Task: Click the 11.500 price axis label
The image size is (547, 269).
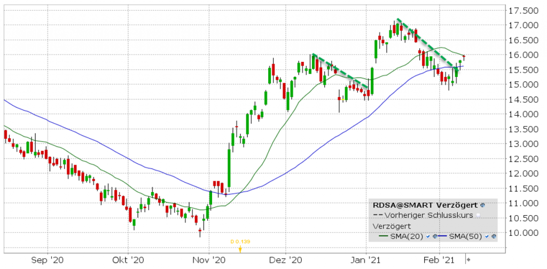Action: [x=523, y=188]
